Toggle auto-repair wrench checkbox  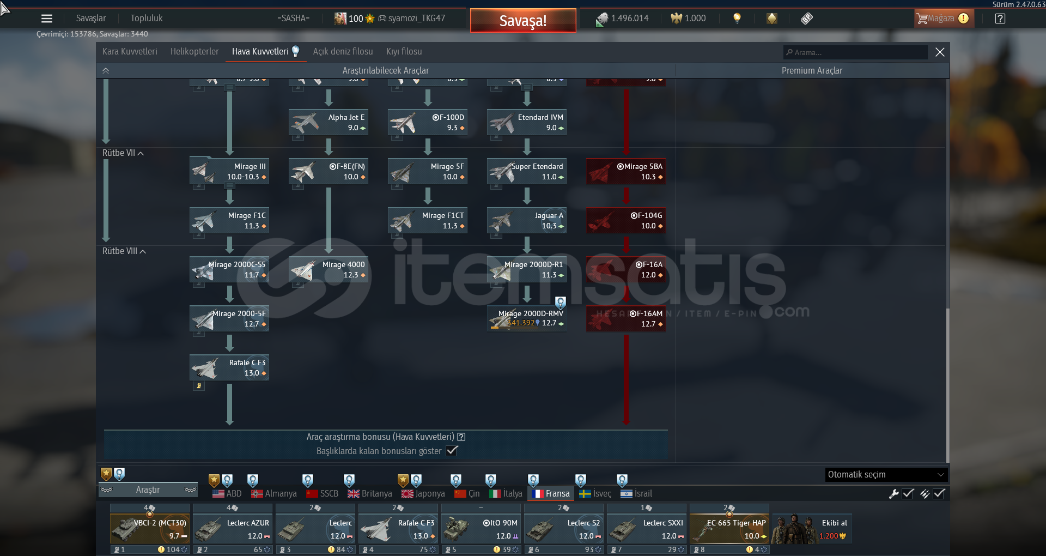pyautogui.click(x=908, y=494)
